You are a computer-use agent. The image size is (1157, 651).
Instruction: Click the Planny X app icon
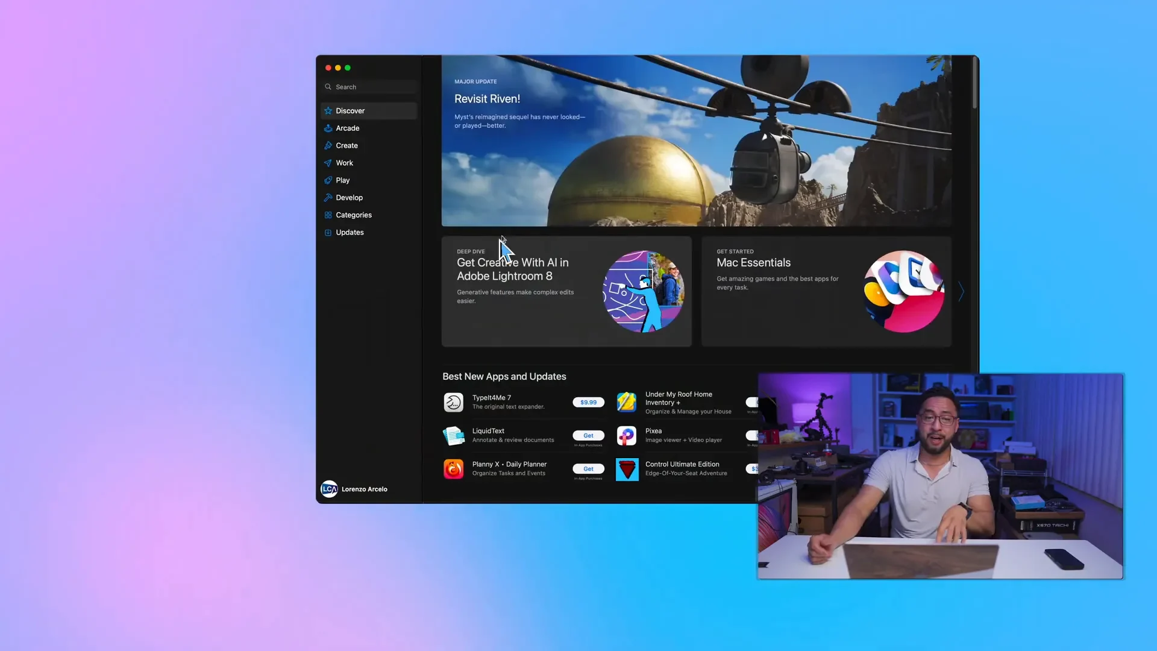tap(454, 469)
